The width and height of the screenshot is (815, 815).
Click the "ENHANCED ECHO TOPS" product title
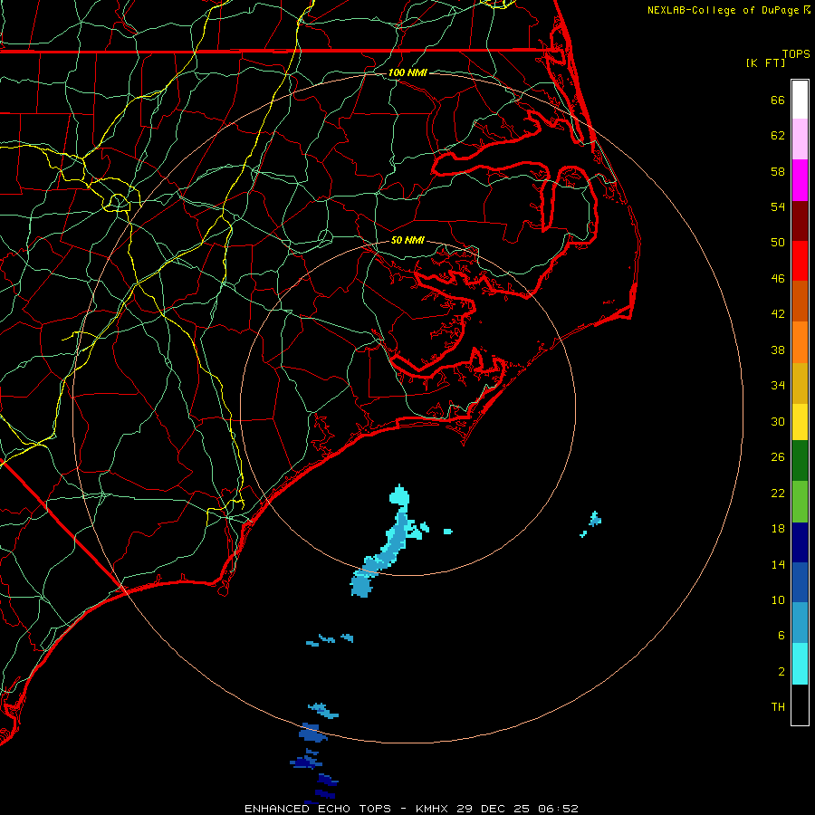tap(318, 809)
